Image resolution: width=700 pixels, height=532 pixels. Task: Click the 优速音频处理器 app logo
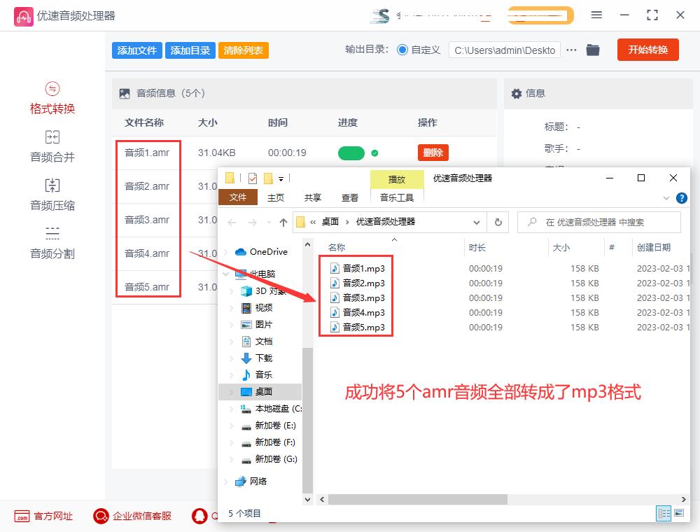[24, 15]
